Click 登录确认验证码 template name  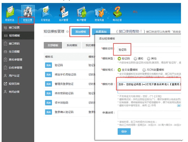coord(64,112)
